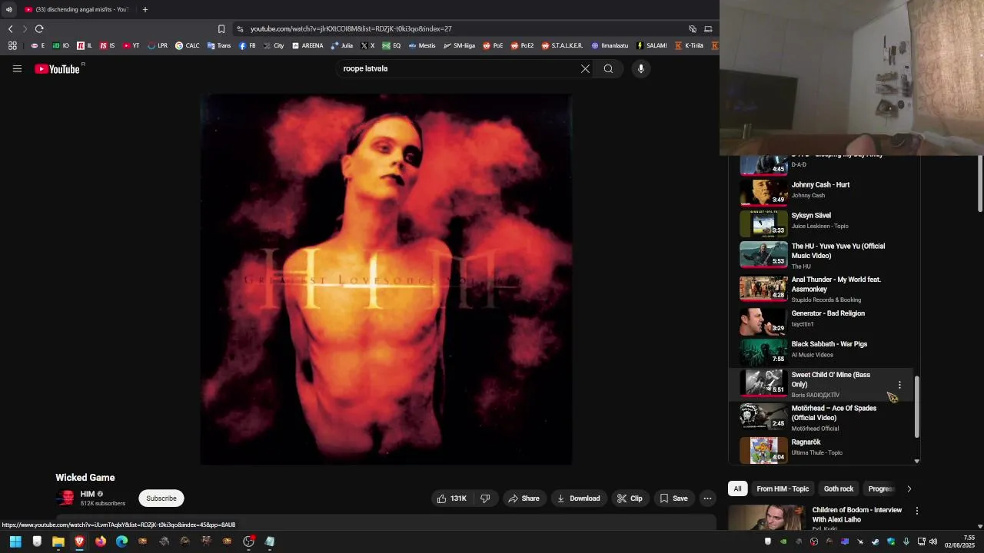Download the Wicked Game video
This screenshot has width=984, height=553.
tap(578, 498)
